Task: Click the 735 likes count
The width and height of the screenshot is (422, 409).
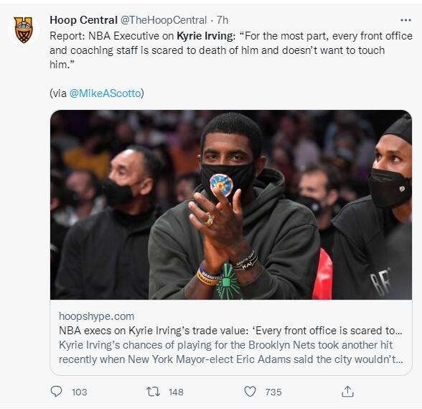Action: [273, 392]
